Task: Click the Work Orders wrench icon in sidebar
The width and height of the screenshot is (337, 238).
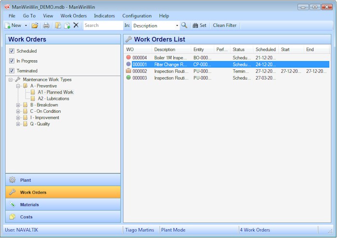Action: pyautogui.click(x=12, y=192)
